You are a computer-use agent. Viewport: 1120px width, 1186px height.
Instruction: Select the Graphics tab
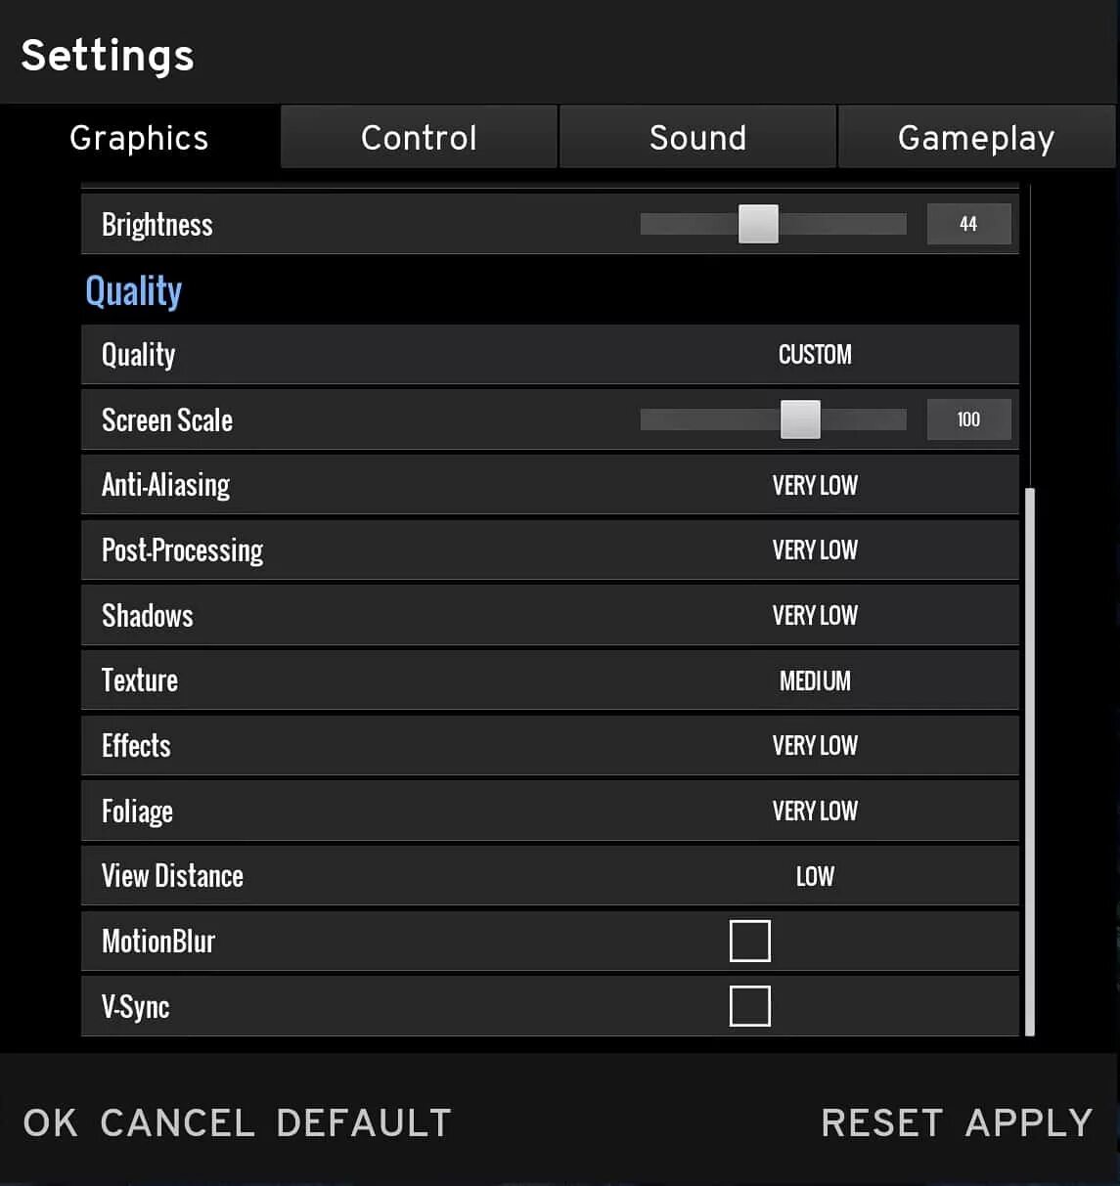[x=139, y=137]
